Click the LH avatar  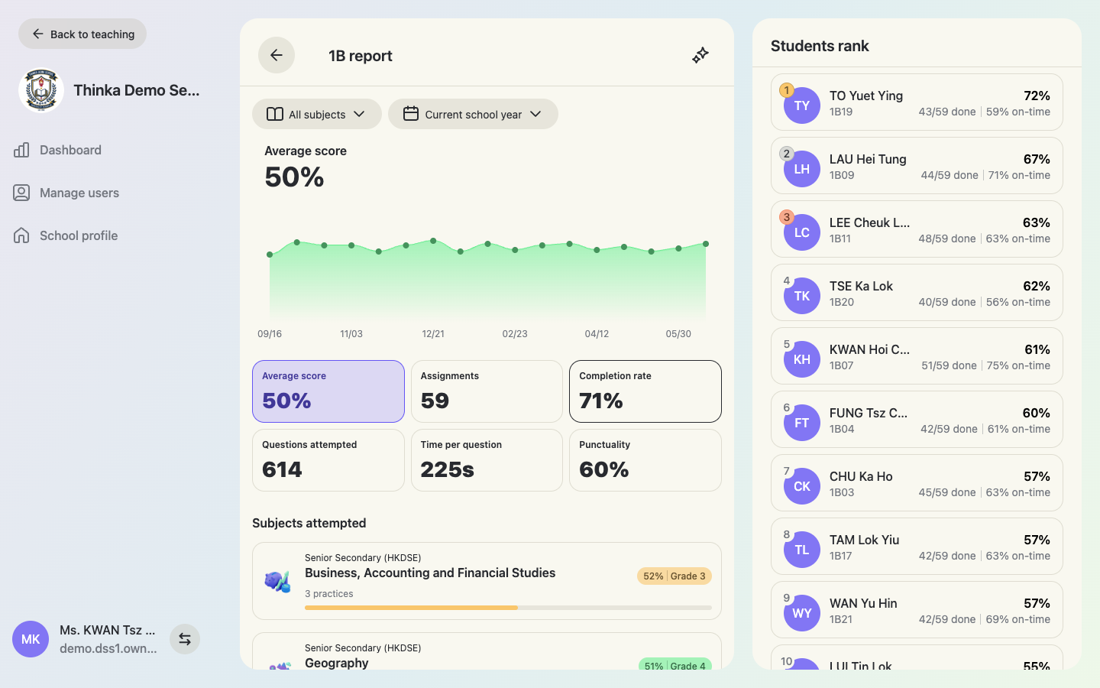point(802,169)
